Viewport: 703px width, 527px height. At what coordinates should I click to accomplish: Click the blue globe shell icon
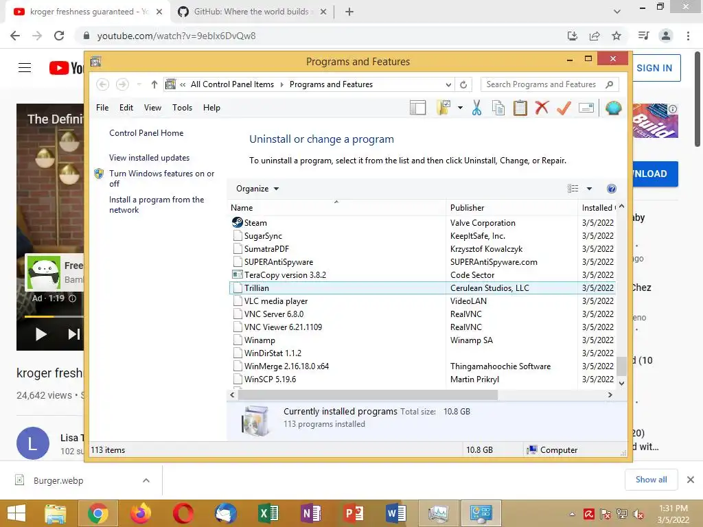click(613, 108)
